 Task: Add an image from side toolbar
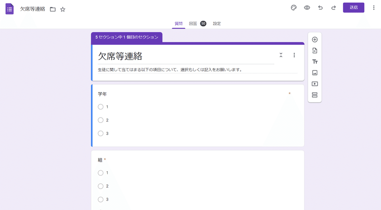coord(315,73)
